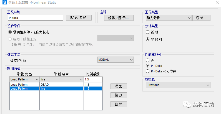This screenshot has height=114, width=221.
Task: Click the SAP2000 app icon in title bar
Action: [x=4, y=2]
